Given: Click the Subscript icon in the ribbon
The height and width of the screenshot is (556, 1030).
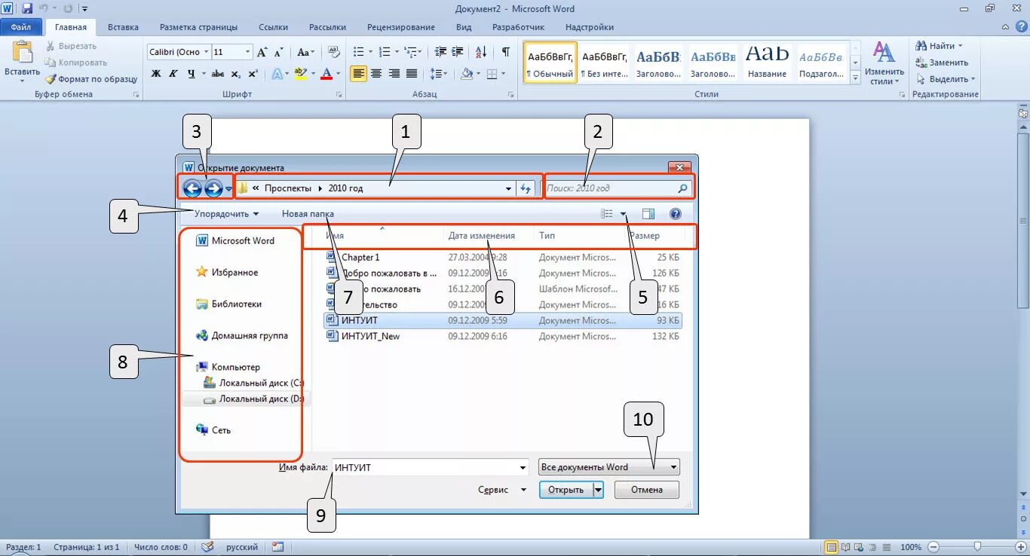Looking at the screenshot, I should (235, 74).
